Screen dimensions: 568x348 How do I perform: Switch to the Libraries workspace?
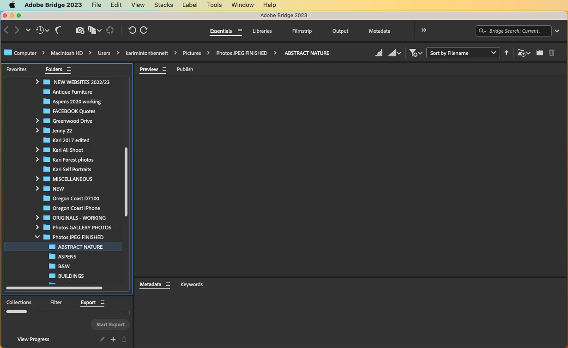[x=262, y=31]
